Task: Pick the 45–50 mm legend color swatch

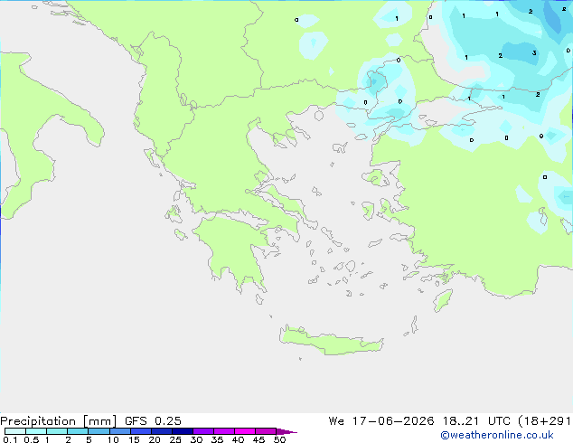Action: [266, 431]
